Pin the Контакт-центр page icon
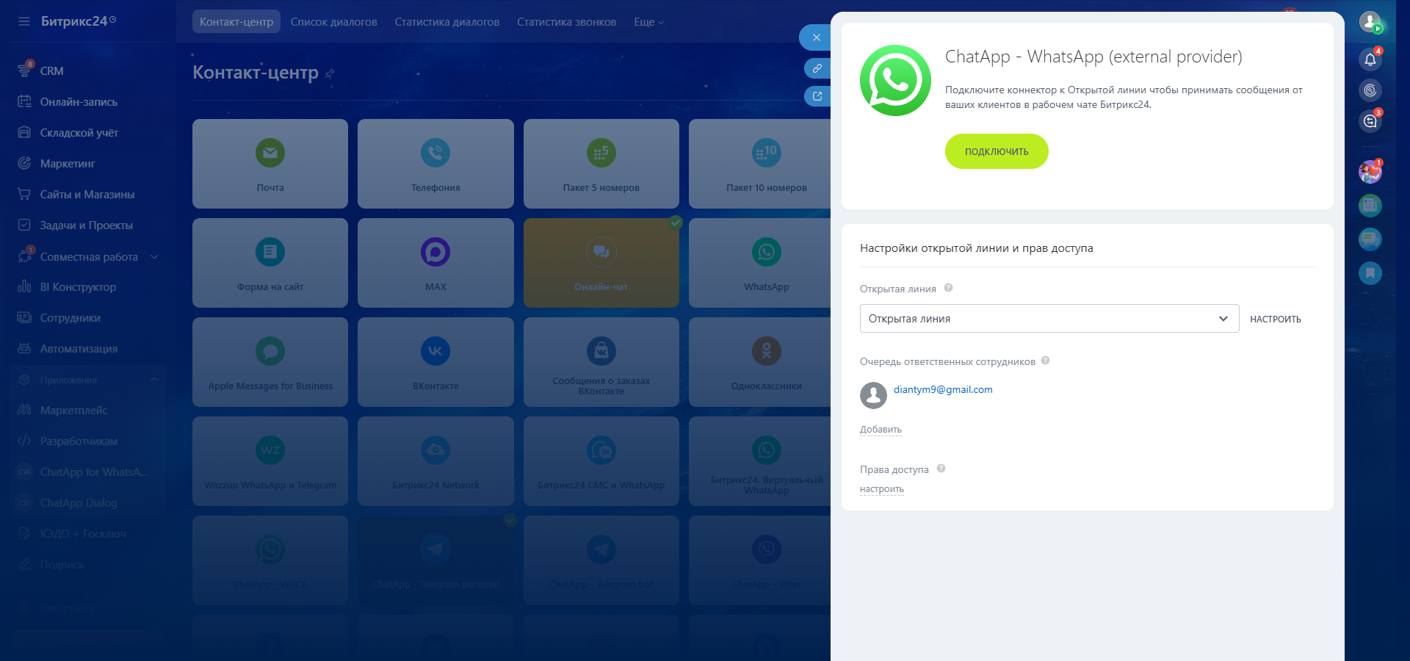The height and width of the screenshot is (661, 1410). point(330,73)
